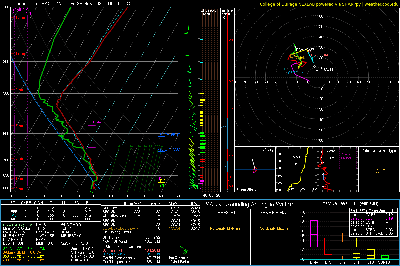Click the 54 deg slinky tilt value
Screen dimensions: 400x266
pyautogui.click(x=268, y=149)
